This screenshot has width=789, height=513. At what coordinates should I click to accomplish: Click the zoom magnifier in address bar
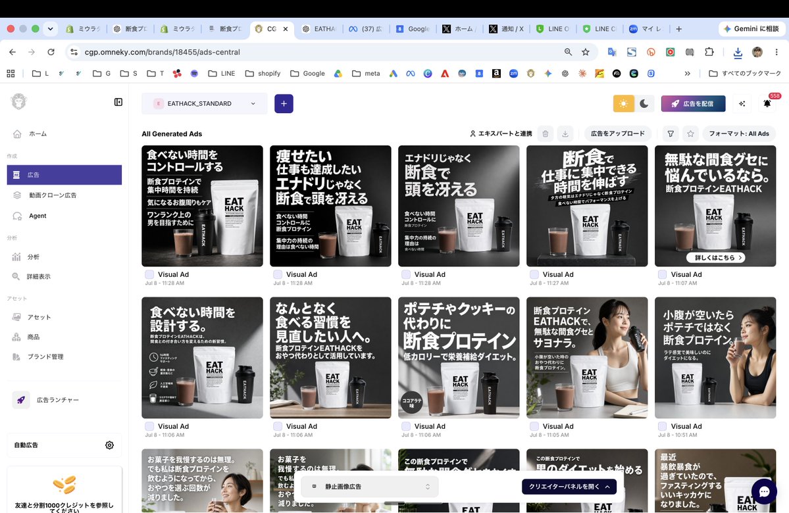pyautogui.click(x=568, y=52)
